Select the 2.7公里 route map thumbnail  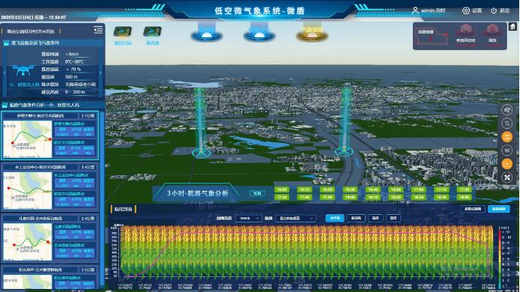27,139
